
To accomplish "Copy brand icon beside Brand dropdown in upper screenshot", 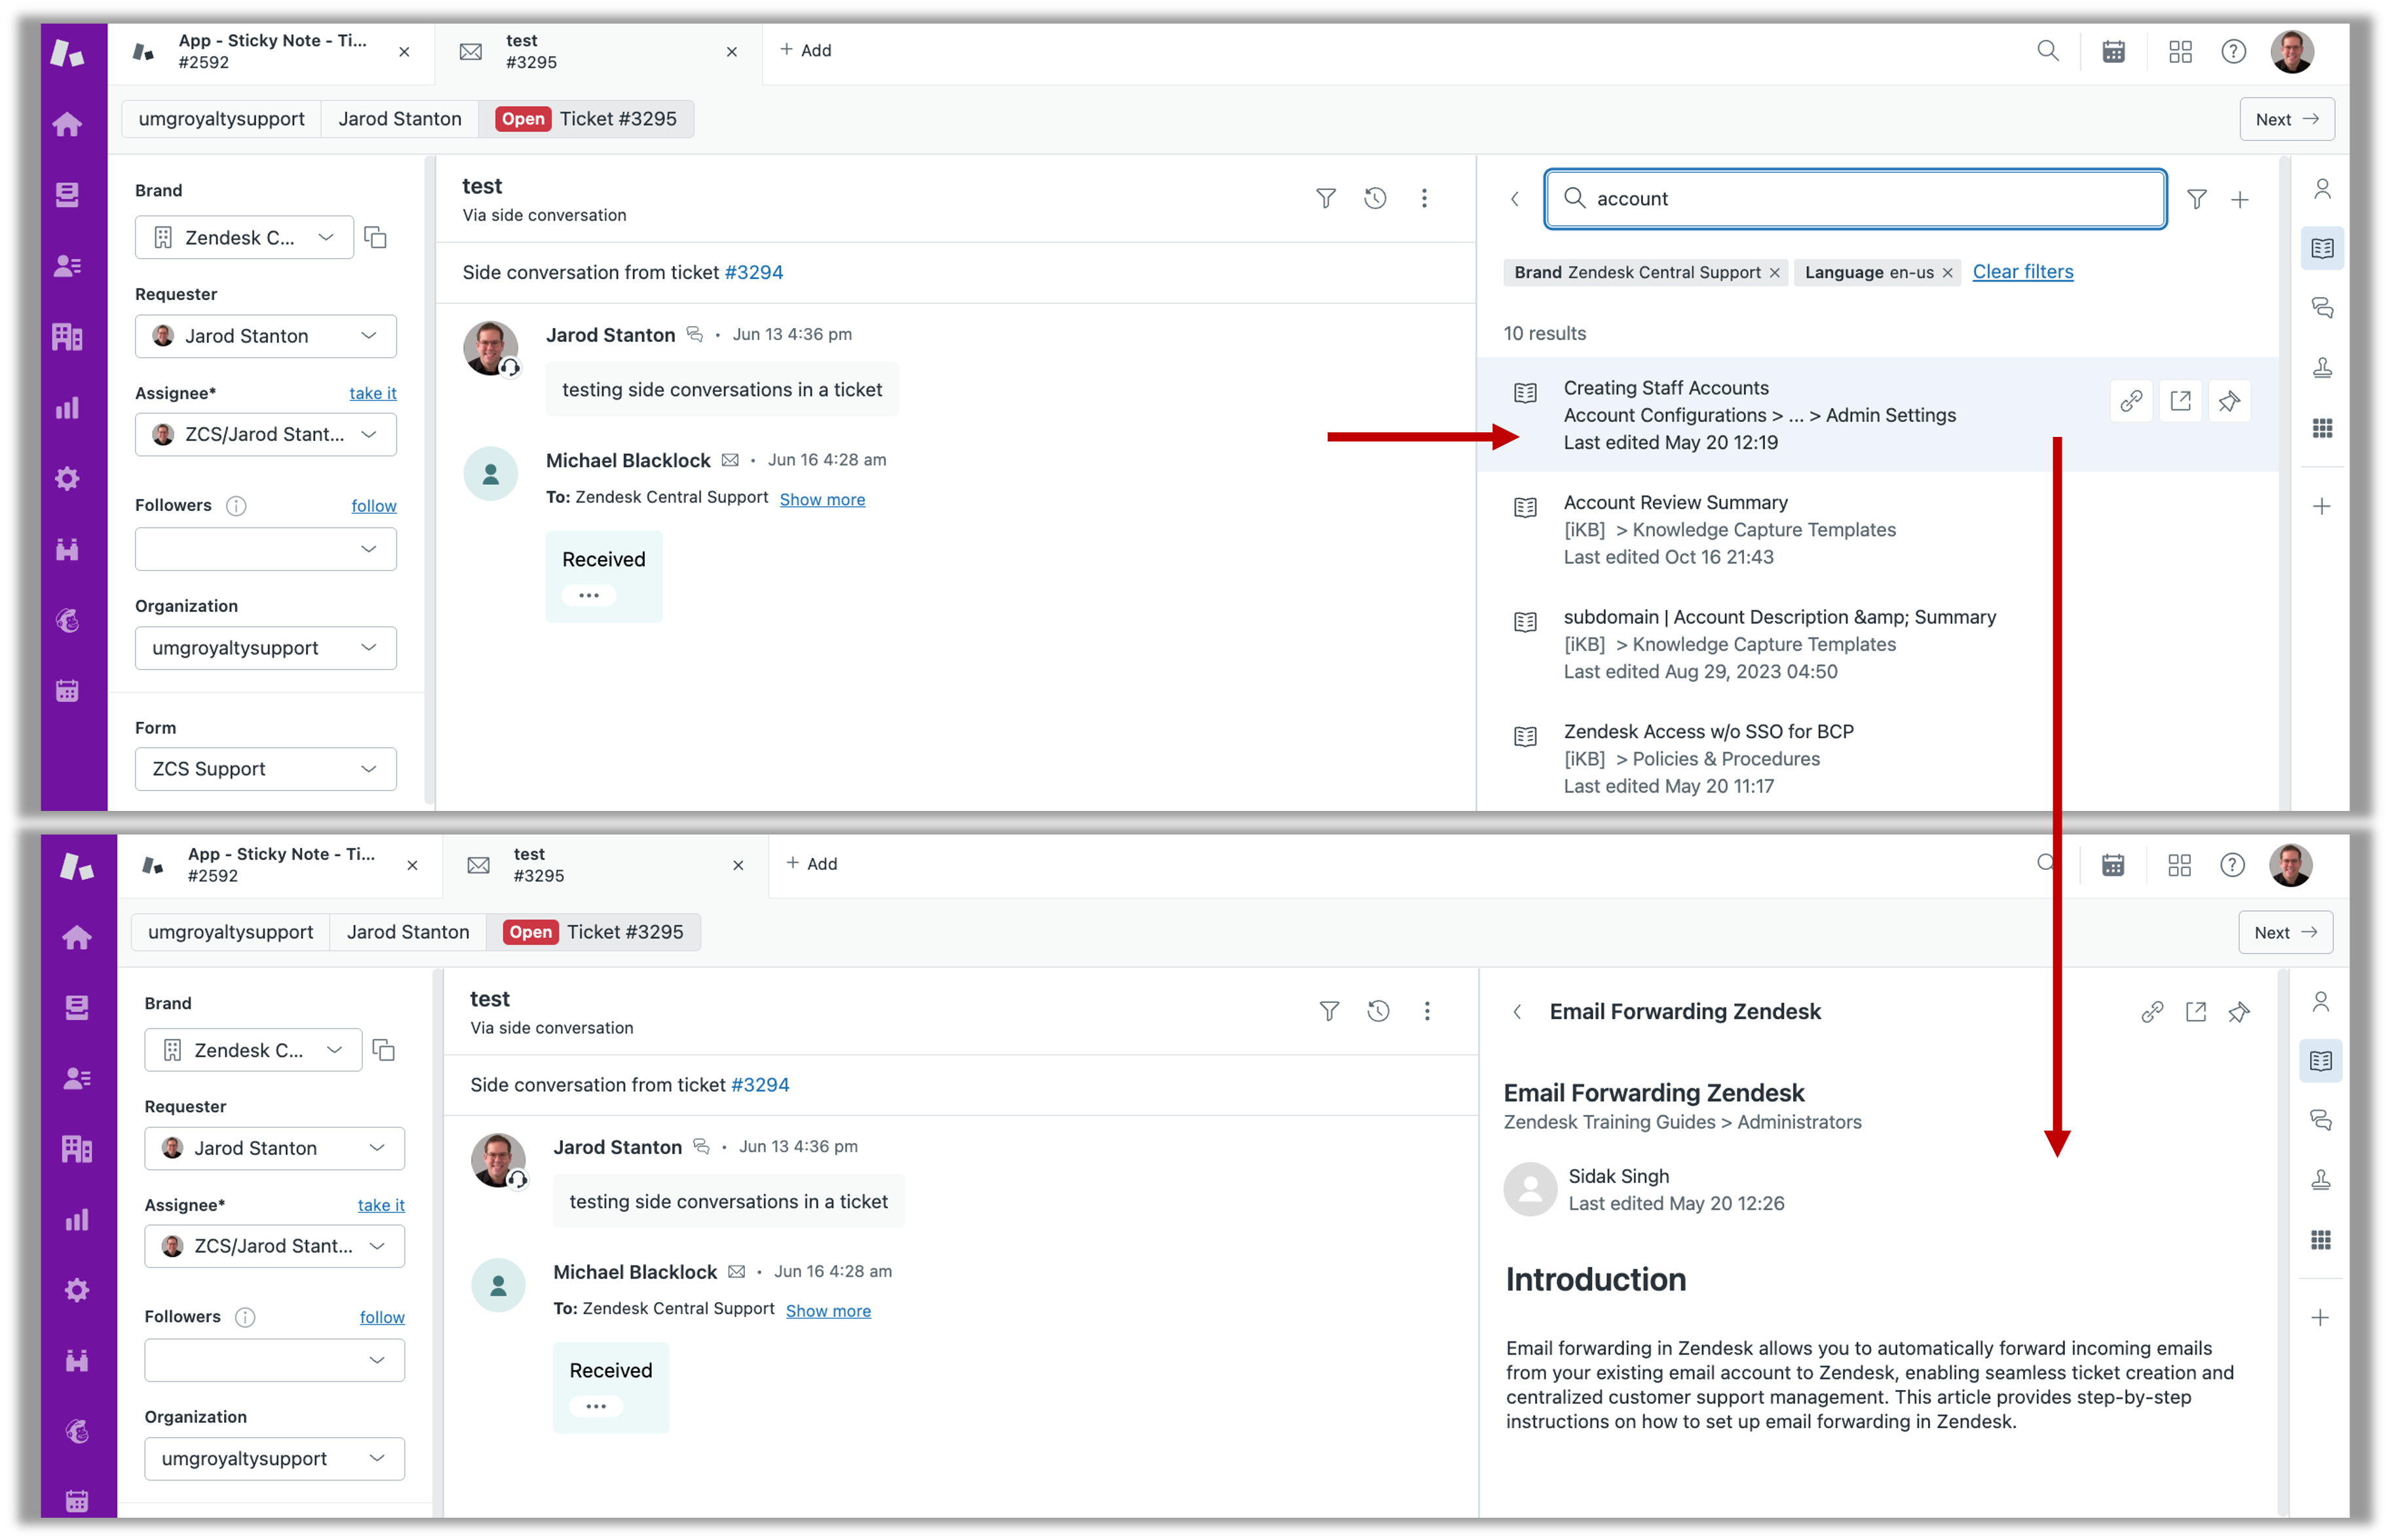I will click(376, 237).
